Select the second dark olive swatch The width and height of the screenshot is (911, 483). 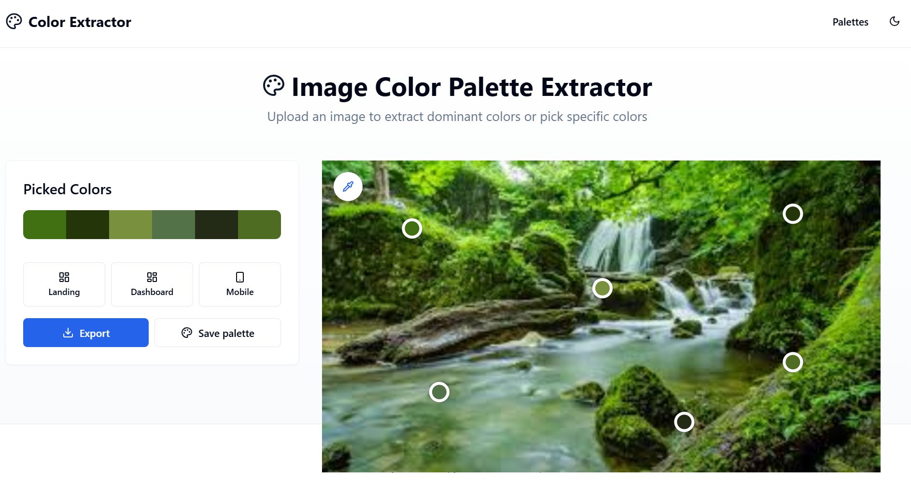point(88,225)
